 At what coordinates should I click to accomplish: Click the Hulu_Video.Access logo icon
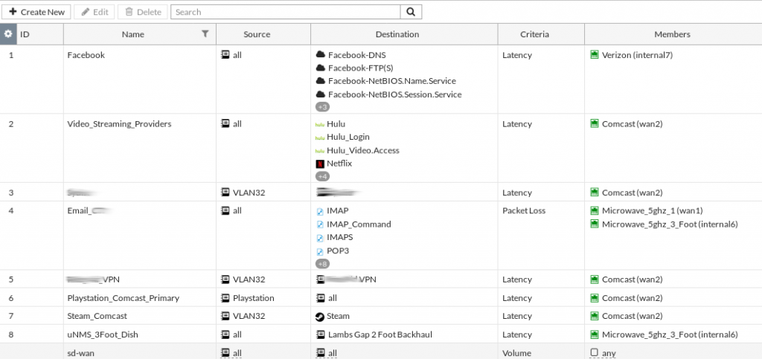pos(320,151)
